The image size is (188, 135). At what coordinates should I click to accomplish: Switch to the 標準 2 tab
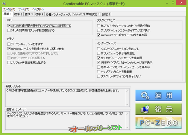point(18,14)
